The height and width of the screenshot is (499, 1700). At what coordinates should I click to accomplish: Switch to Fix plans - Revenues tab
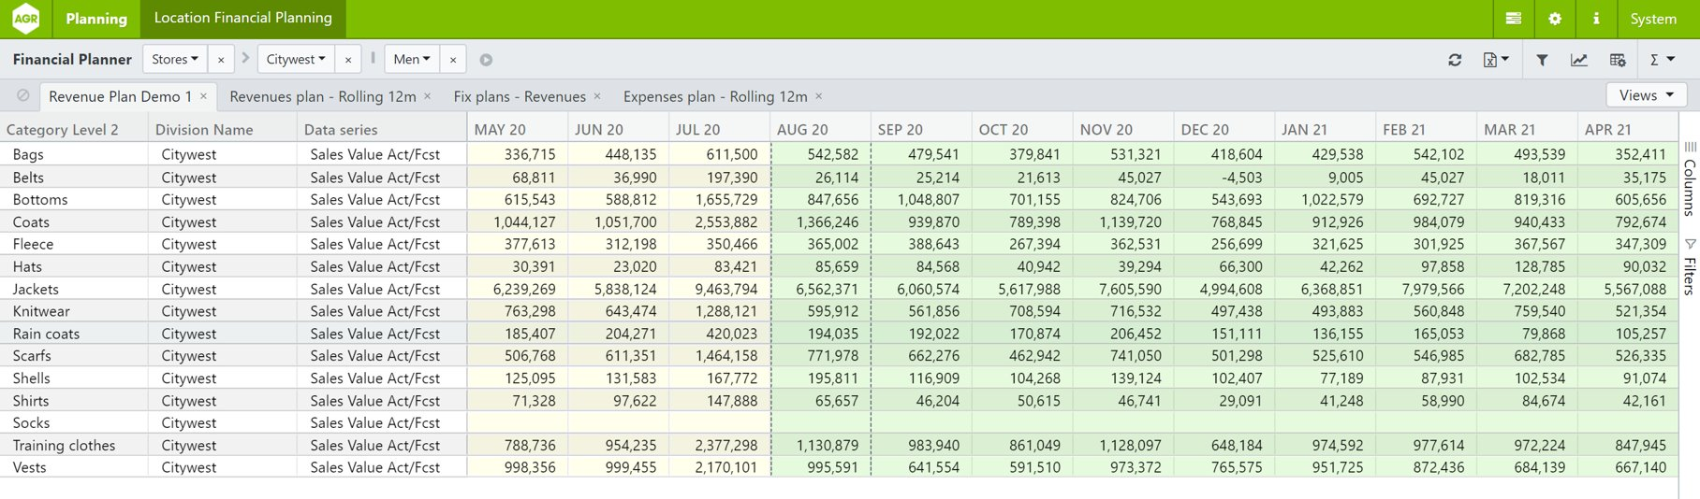coord(519,96)
